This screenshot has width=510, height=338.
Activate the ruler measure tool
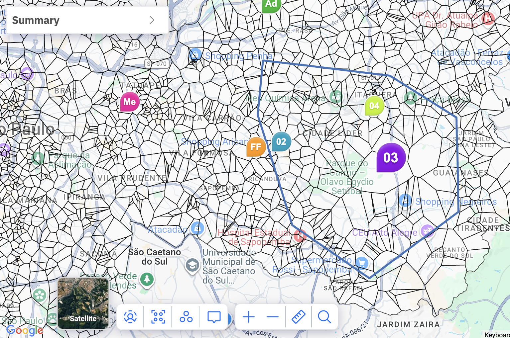[x=298, y=317]
